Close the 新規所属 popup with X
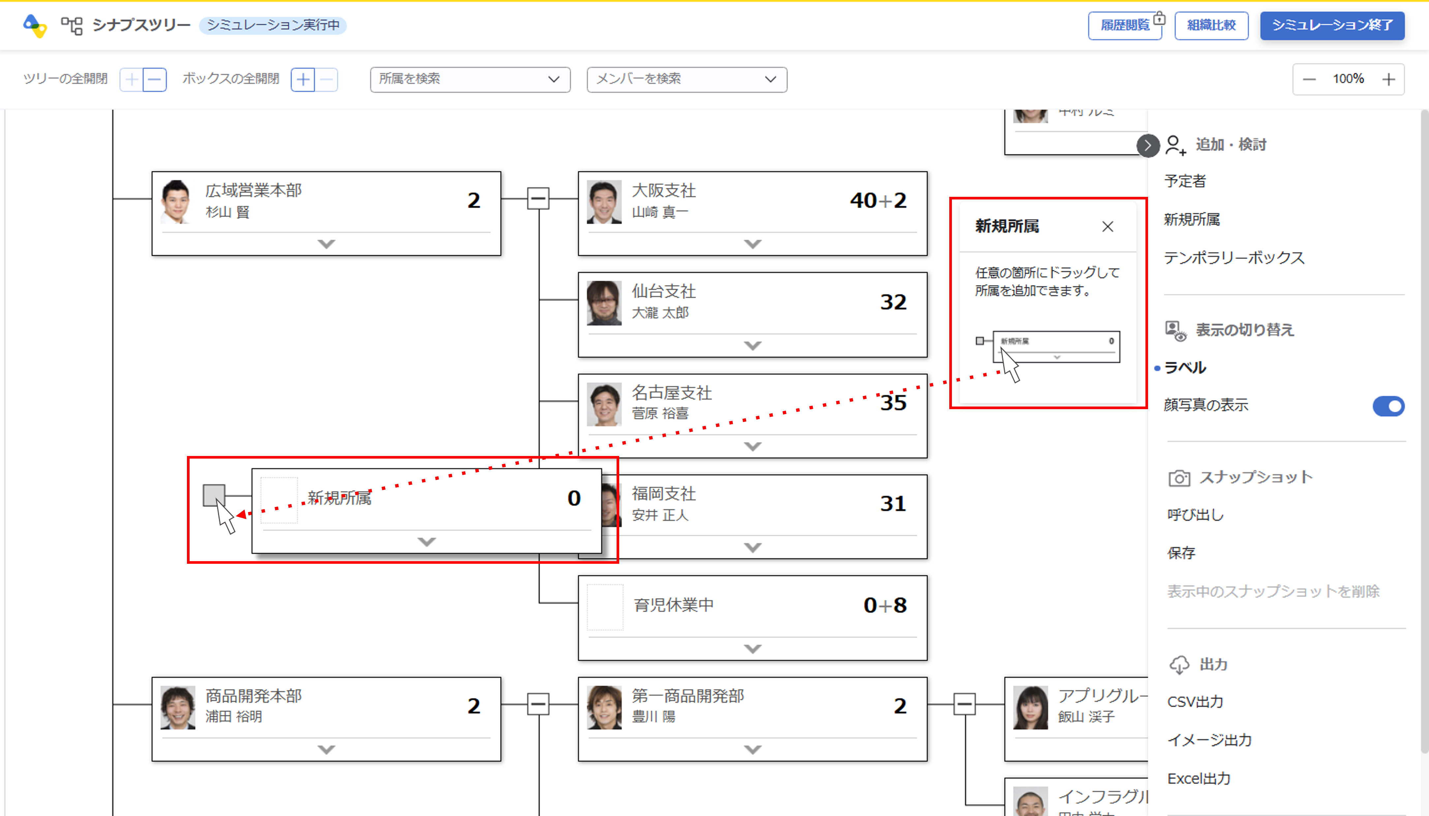This screenshot has height=816, width=1429. coord(1107,227)
